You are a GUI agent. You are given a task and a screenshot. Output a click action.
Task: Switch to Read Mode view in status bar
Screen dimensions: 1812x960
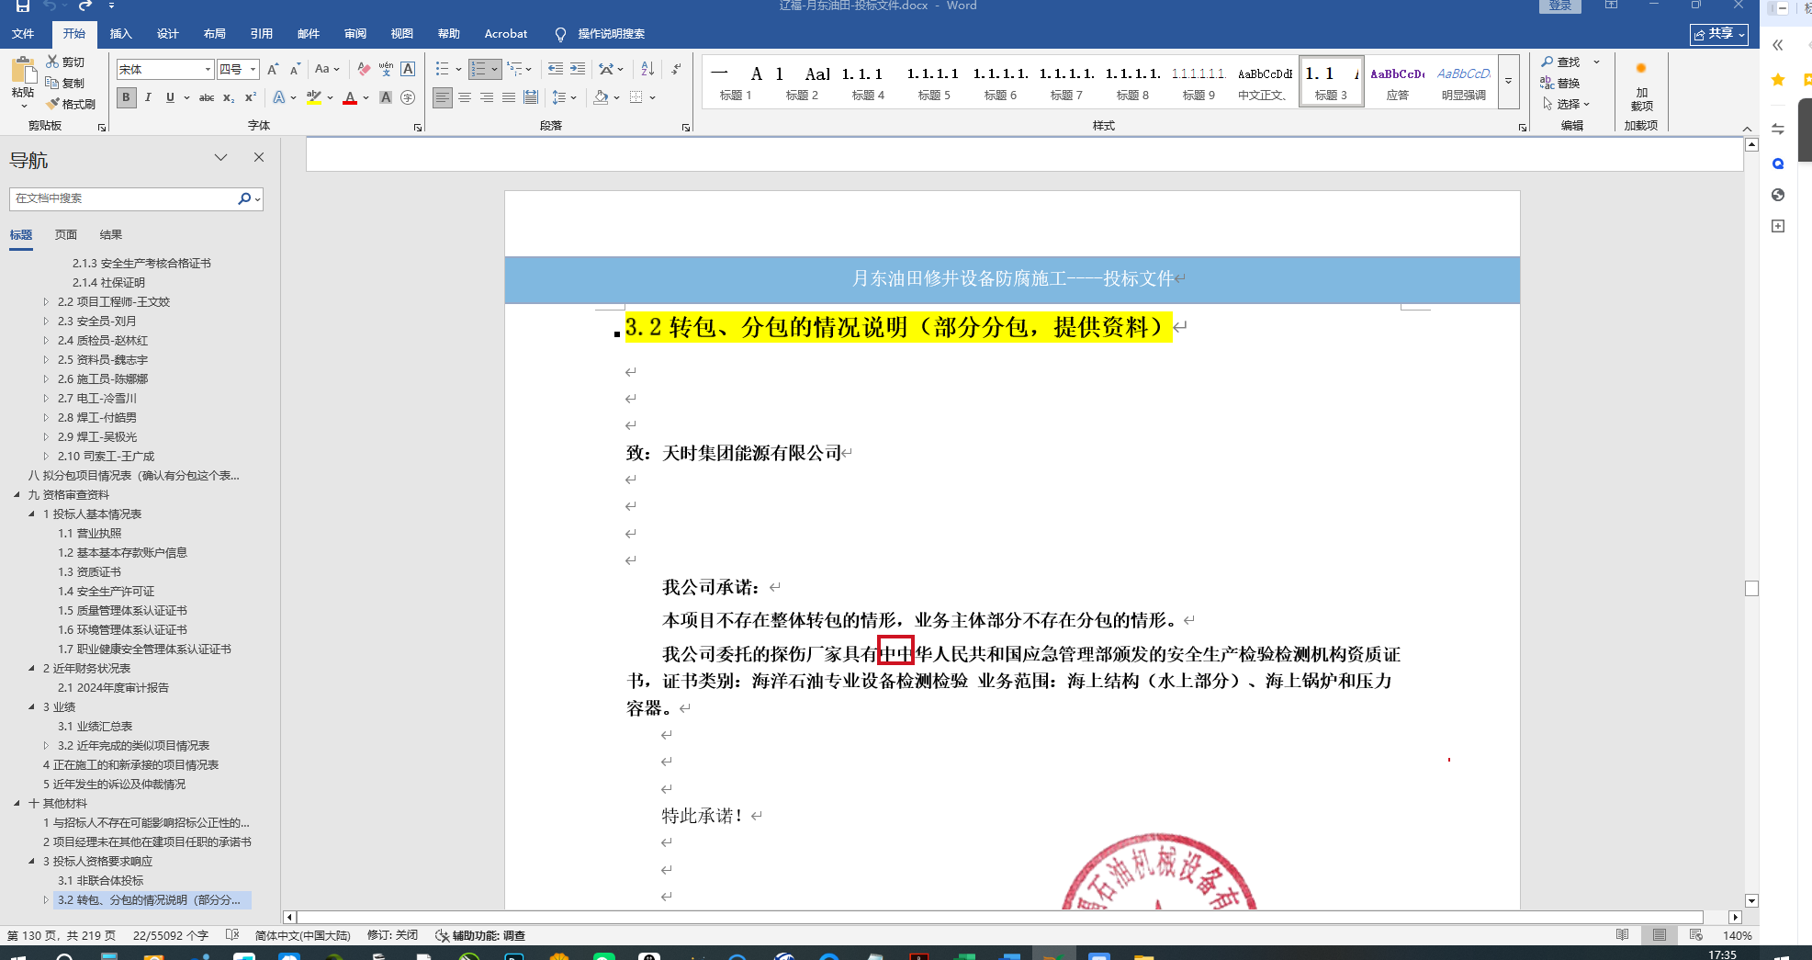point(1623,935)
